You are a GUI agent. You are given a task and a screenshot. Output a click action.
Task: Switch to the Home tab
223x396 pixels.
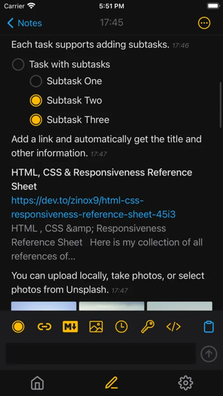tap(37, 383)
